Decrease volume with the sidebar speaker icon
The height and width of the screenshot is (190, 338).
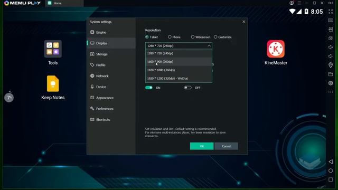tap(331, 56)
